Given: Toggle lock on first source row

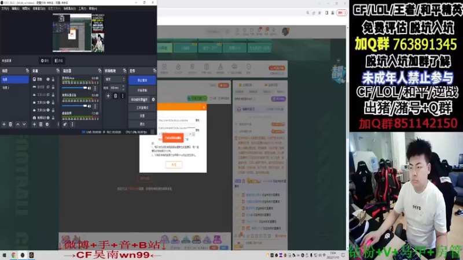Looking at the screenshot, I should tap(53, 79).
